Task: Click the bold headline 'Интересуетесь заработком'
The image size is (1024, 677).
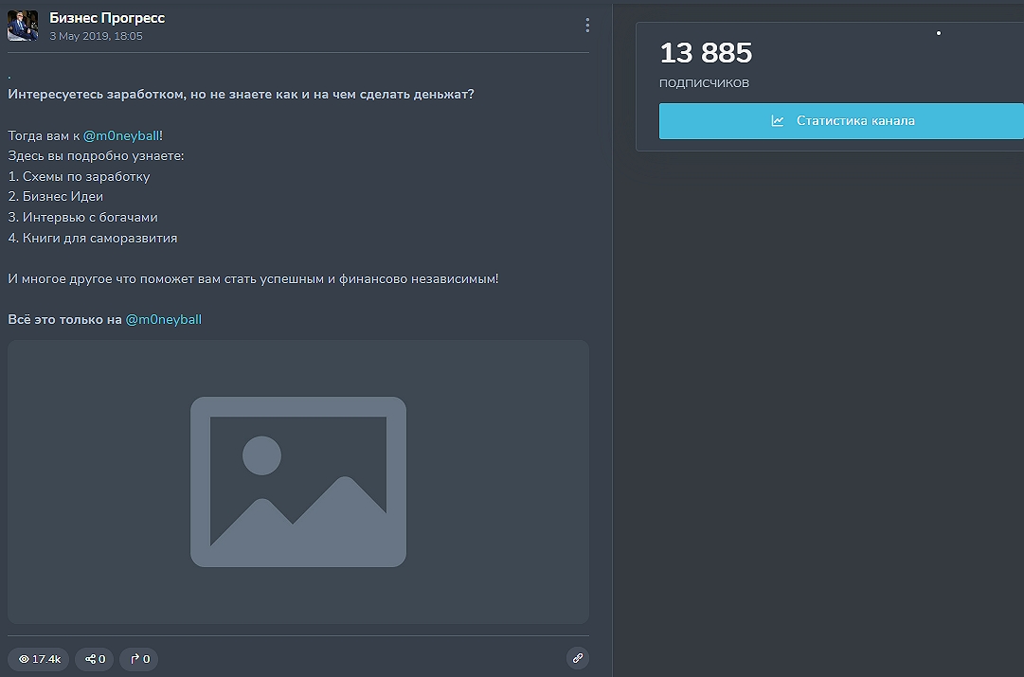Action: 241,95
